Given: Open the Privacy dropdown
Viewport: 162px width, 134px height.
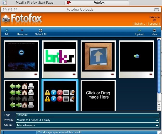Looking at the screenshot, I should coord(88,120).
